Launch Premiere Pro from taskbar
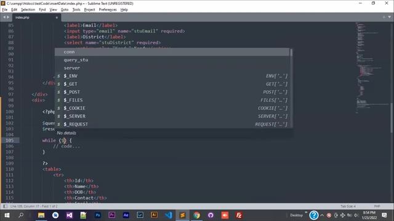 (x=112, y=215)
